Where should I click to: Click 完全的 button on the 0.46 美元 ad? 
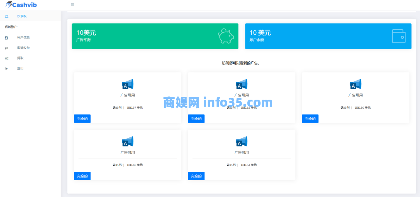pos(82,176)
